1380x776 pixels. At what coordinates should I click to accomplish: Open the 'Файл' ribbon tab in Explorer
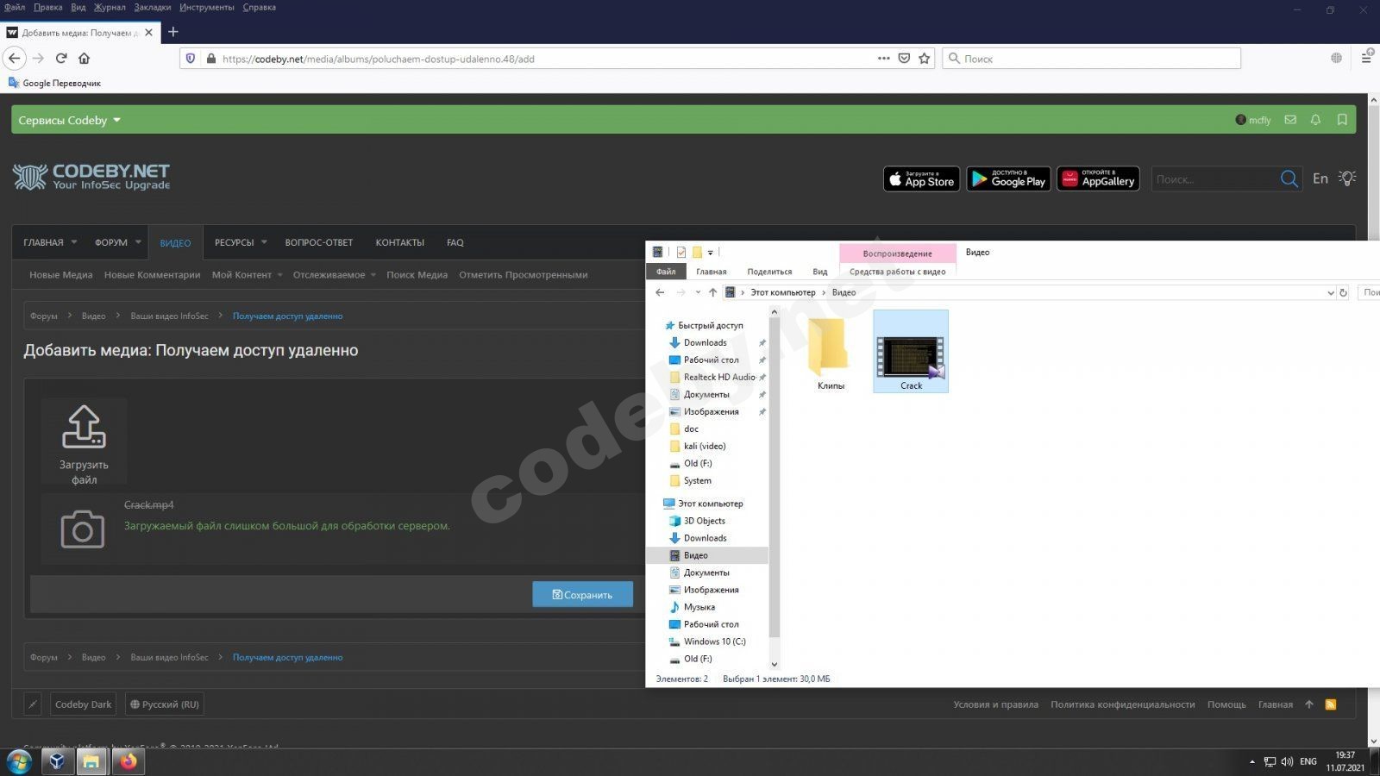coord(666,272)
